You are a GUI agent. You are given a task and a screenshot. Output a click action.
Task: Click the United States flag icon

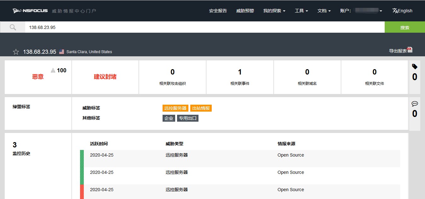point(61,52)
